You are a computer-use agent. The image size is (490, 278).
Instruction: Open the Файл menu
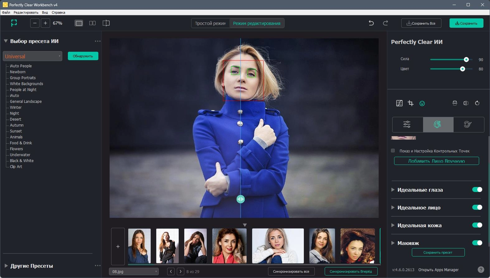(6, 12)
